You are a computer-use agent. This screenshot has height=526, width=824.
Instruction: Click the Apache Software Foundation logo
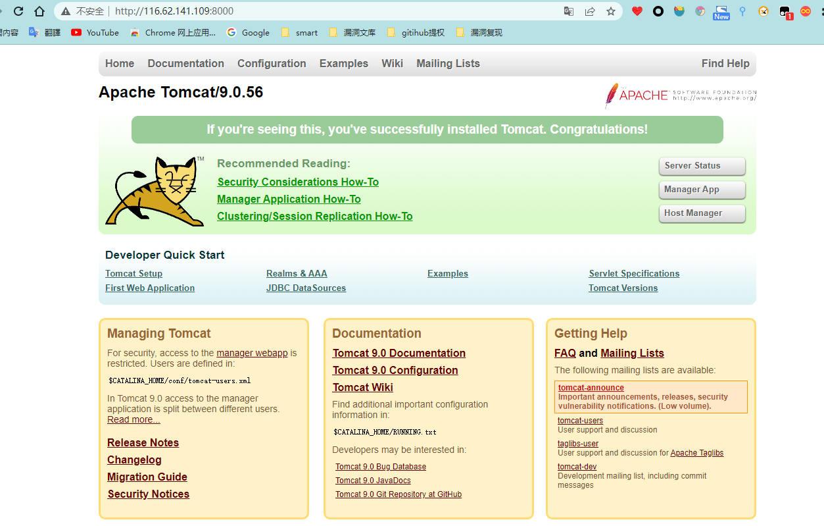click(680, 95)
